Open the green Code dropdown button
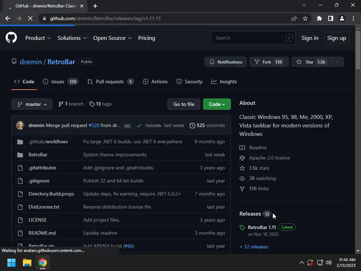The width and height of the screenshot is (361, 271). tap(217, 104)
